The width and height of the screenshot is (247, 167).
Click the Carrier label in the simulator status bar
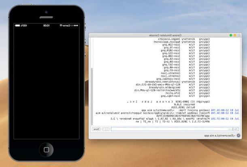(66, 25)
